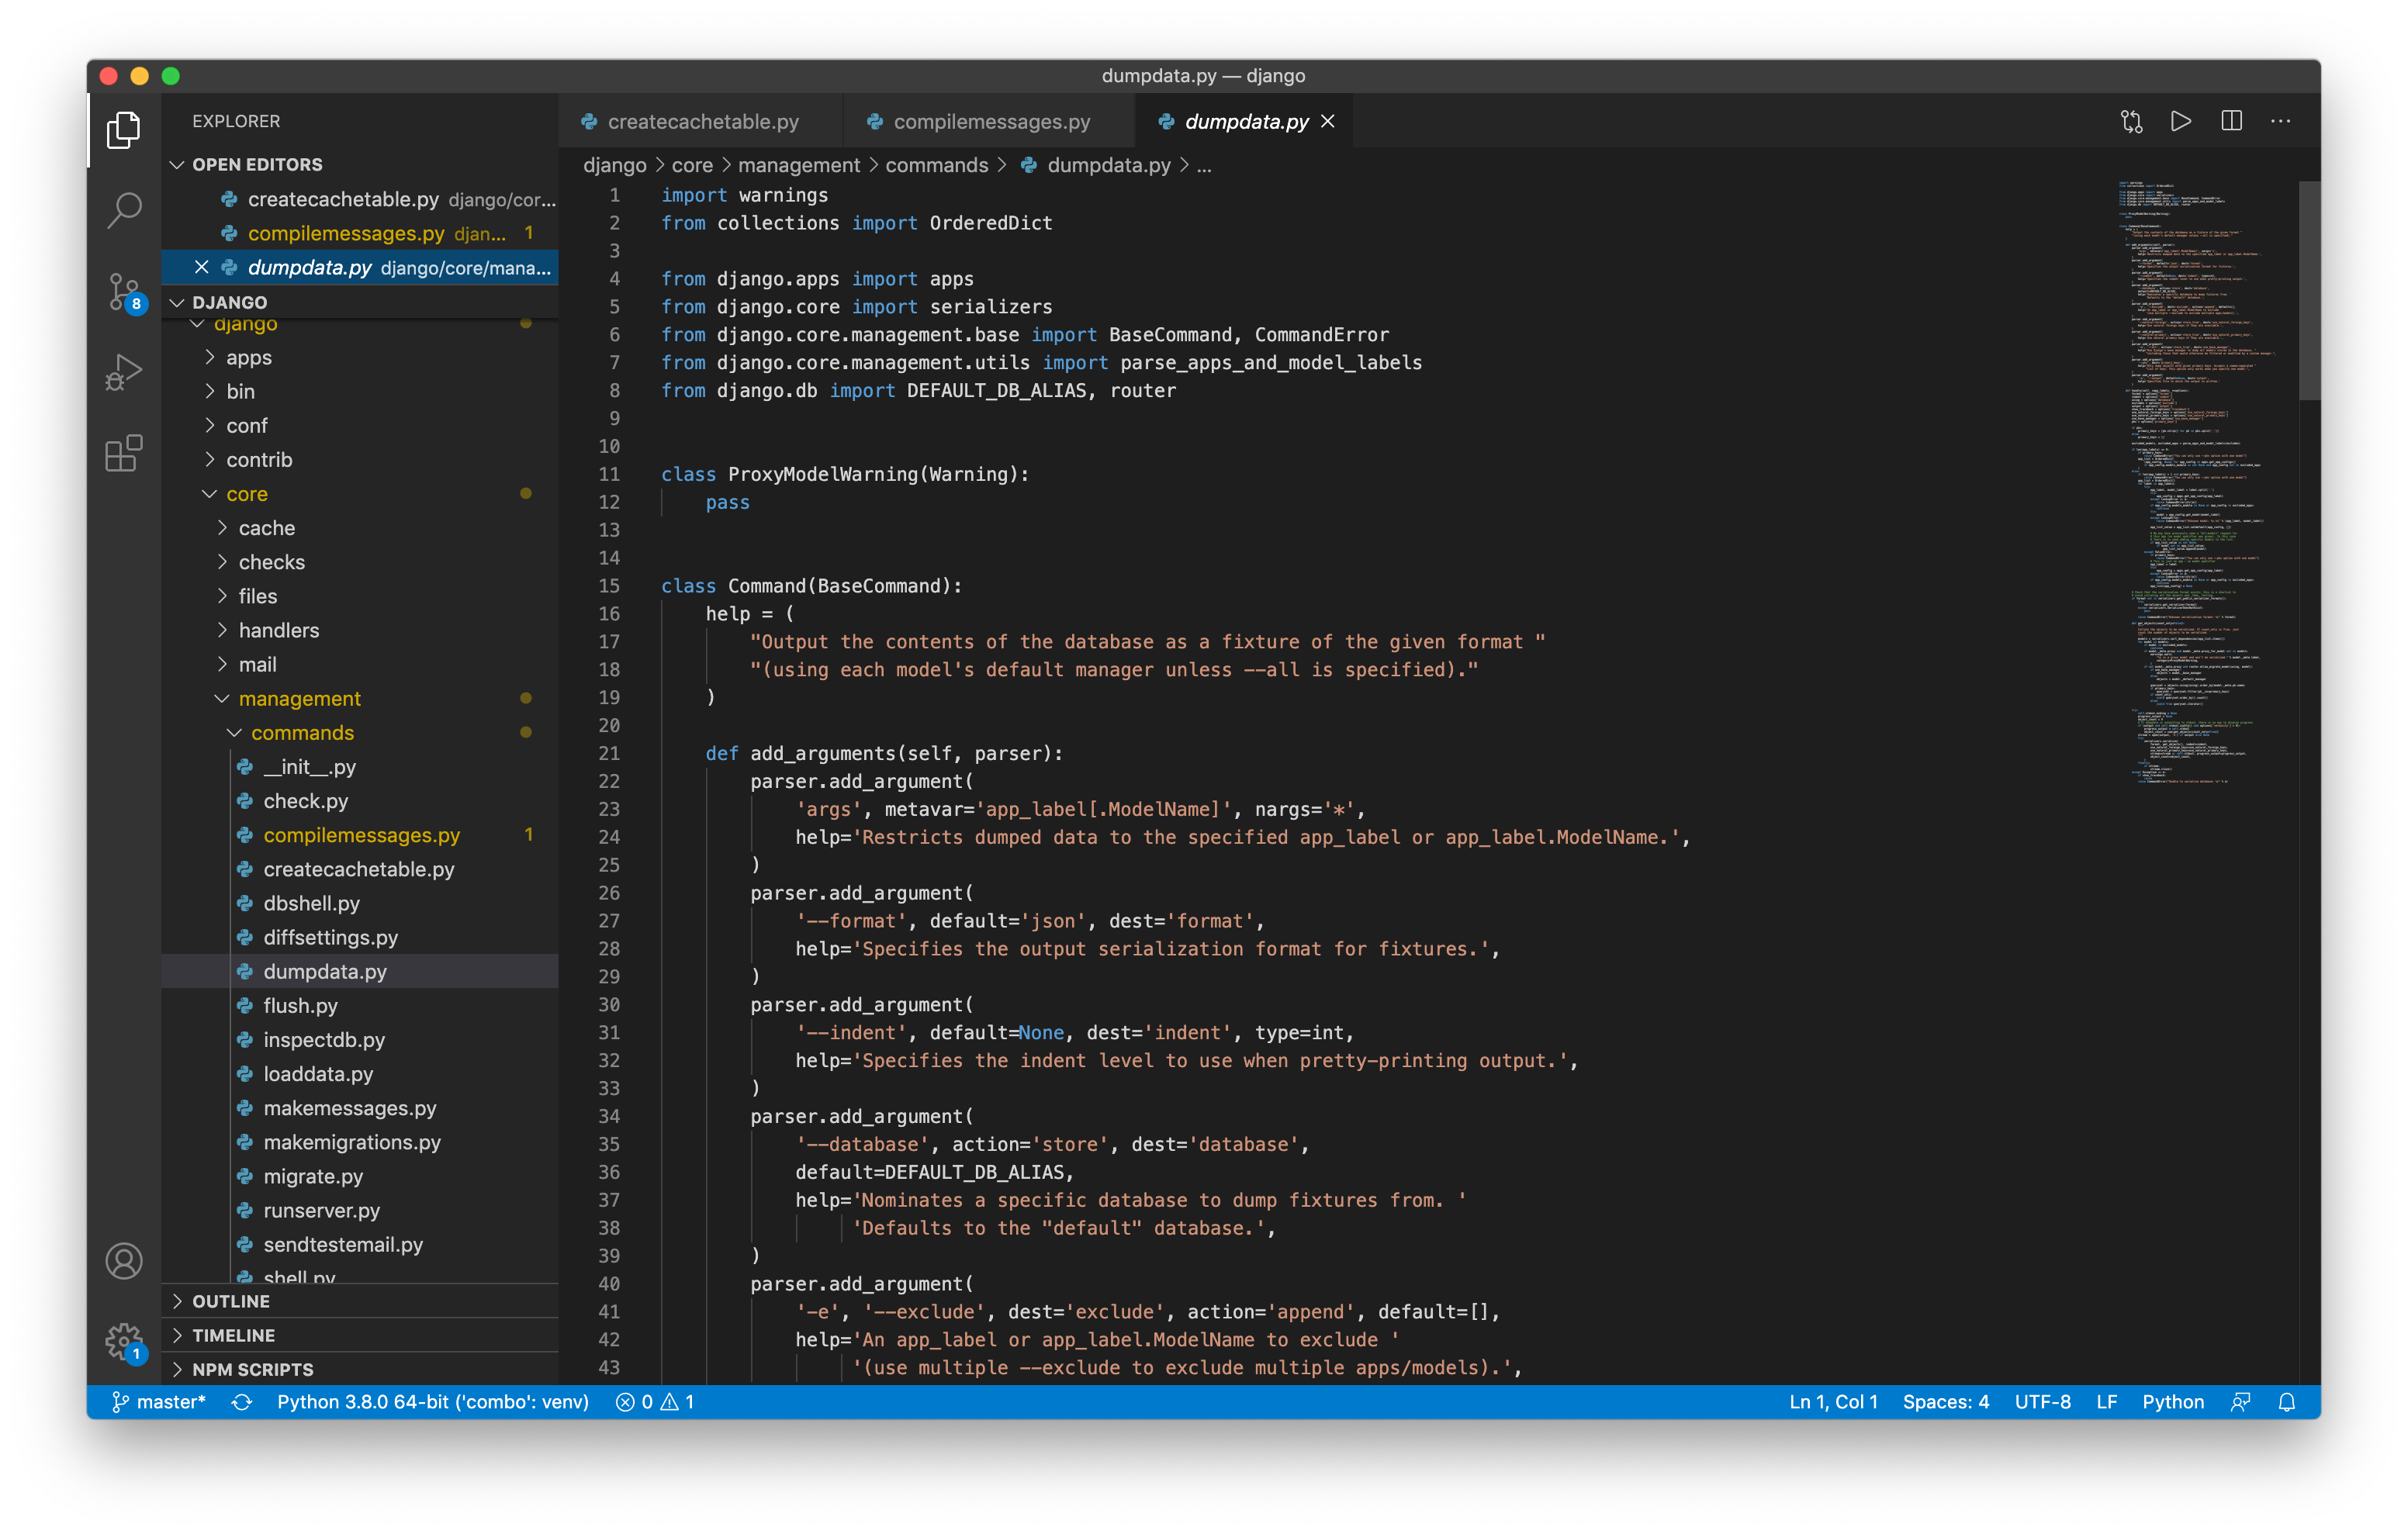Screen dimensions: 2408x1534
Task: Collapse the commands folder
Action: pyautogui.click(x=360, y=732)
